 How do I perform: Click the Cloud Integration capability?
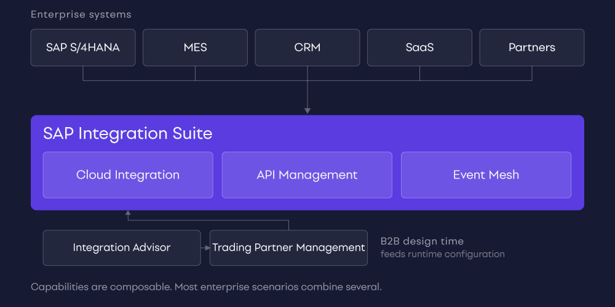pyautogui.click(x=128, y=174)
